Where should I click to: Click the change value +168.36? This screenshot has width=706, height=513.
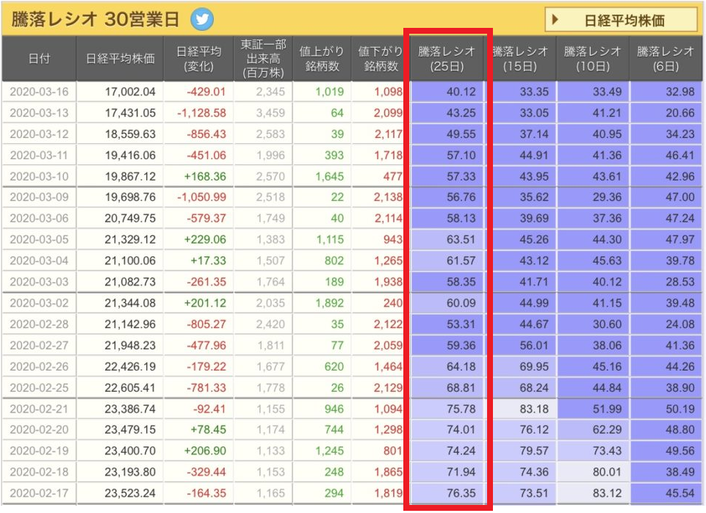[205, 176]
